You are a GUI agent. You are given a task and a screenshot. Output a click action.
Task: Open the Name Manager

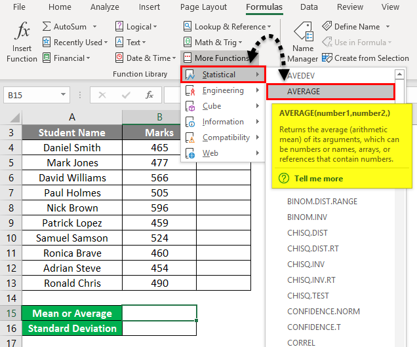(x=303, y=43)
